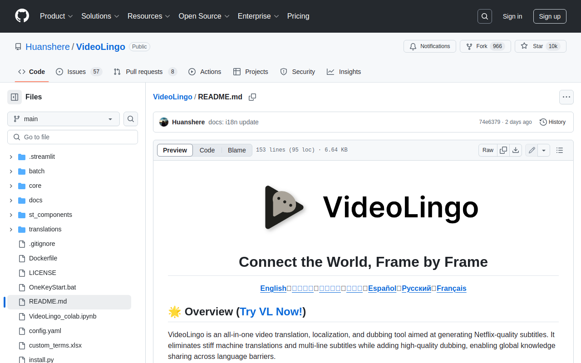Click the GitHub logo icon

tap(22, 16)
